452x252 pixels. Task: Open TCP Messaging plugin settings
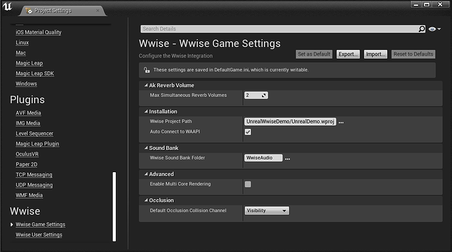click(x=34, y=175)
